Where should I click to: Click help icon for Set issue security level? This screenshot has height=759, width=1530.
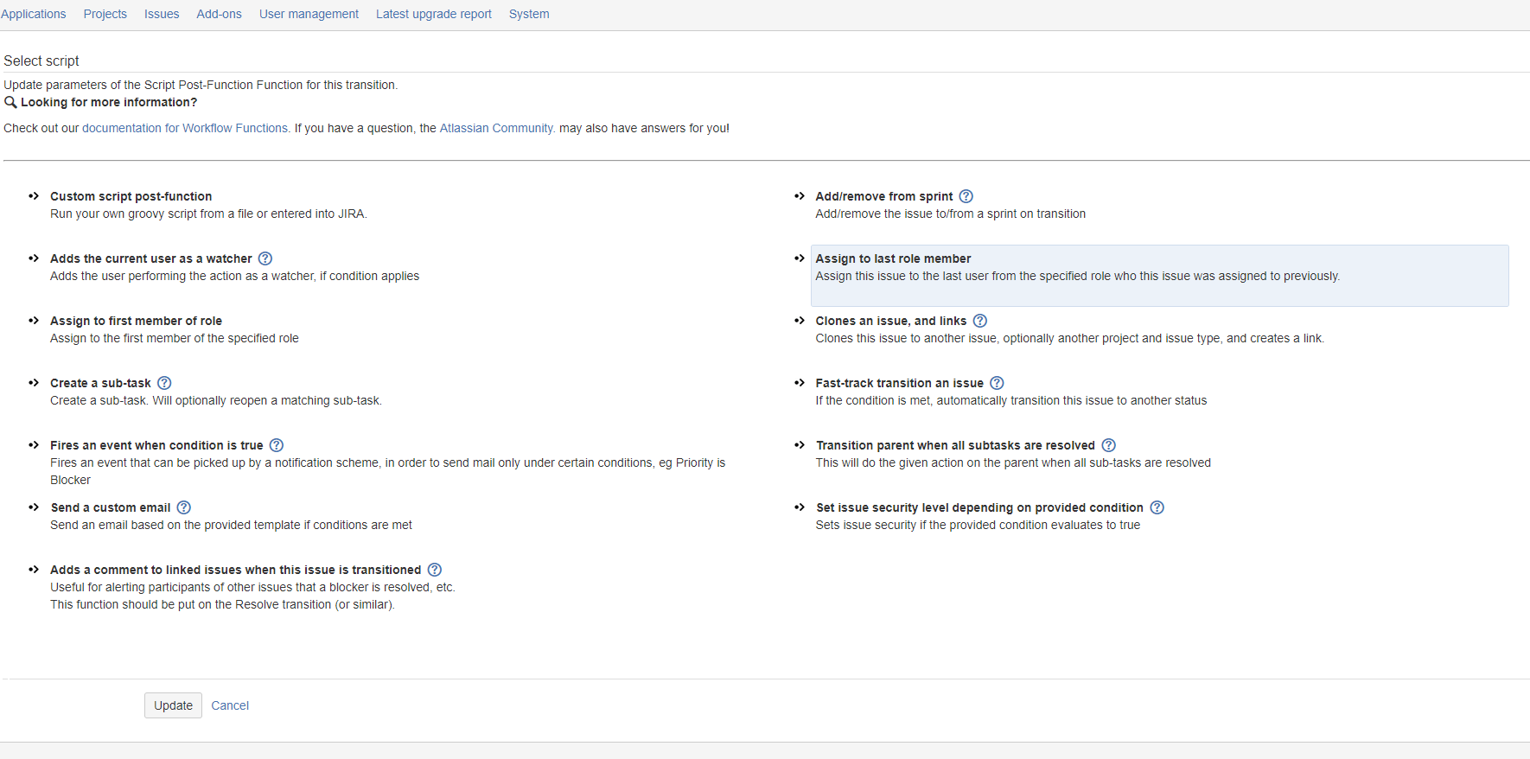tap(1157, 507)
